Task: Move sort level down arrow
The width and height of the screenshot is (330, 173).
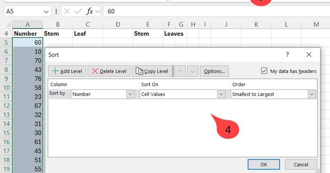Action: pyautogui.click(x=193, y=71)
